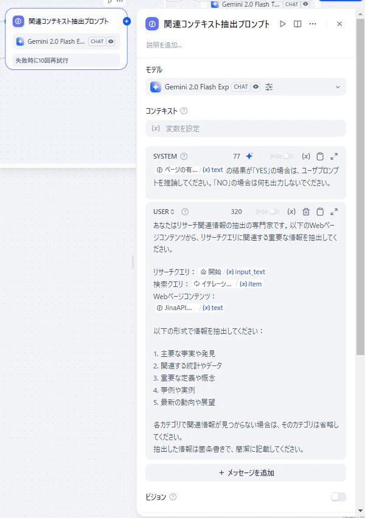Click the ページの有... text variable tag in SYSTEM

pyautogui.click(x=190, y=170)
